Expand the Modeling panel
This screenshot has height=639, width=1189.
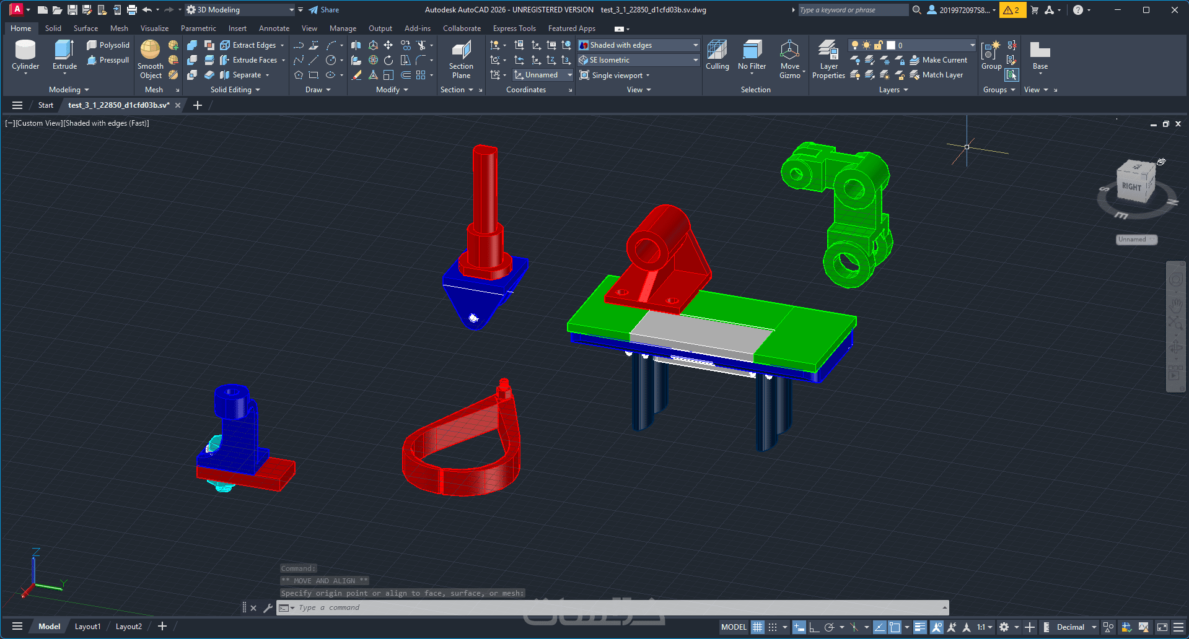[x=69, y=90]
